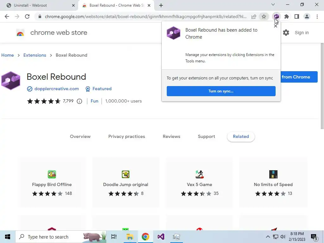Click the address bar URL
The image size is (324, 243).
[146, 16]
